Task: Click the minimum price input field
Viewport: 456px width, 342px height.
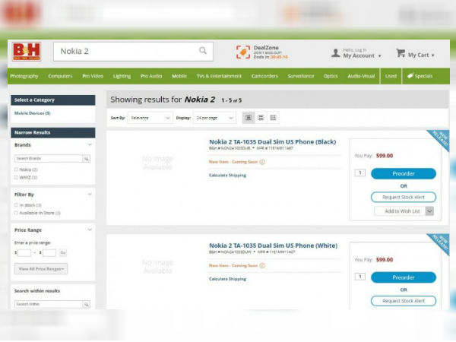Action: (x=24, y=253)
